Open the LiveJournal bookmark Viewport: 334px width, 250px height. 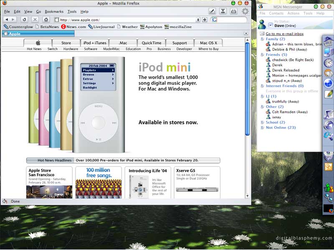coord(101,27)
